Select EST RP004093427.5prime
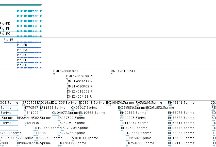The height and width of the screenshot is (147, 216). (17, 138)
